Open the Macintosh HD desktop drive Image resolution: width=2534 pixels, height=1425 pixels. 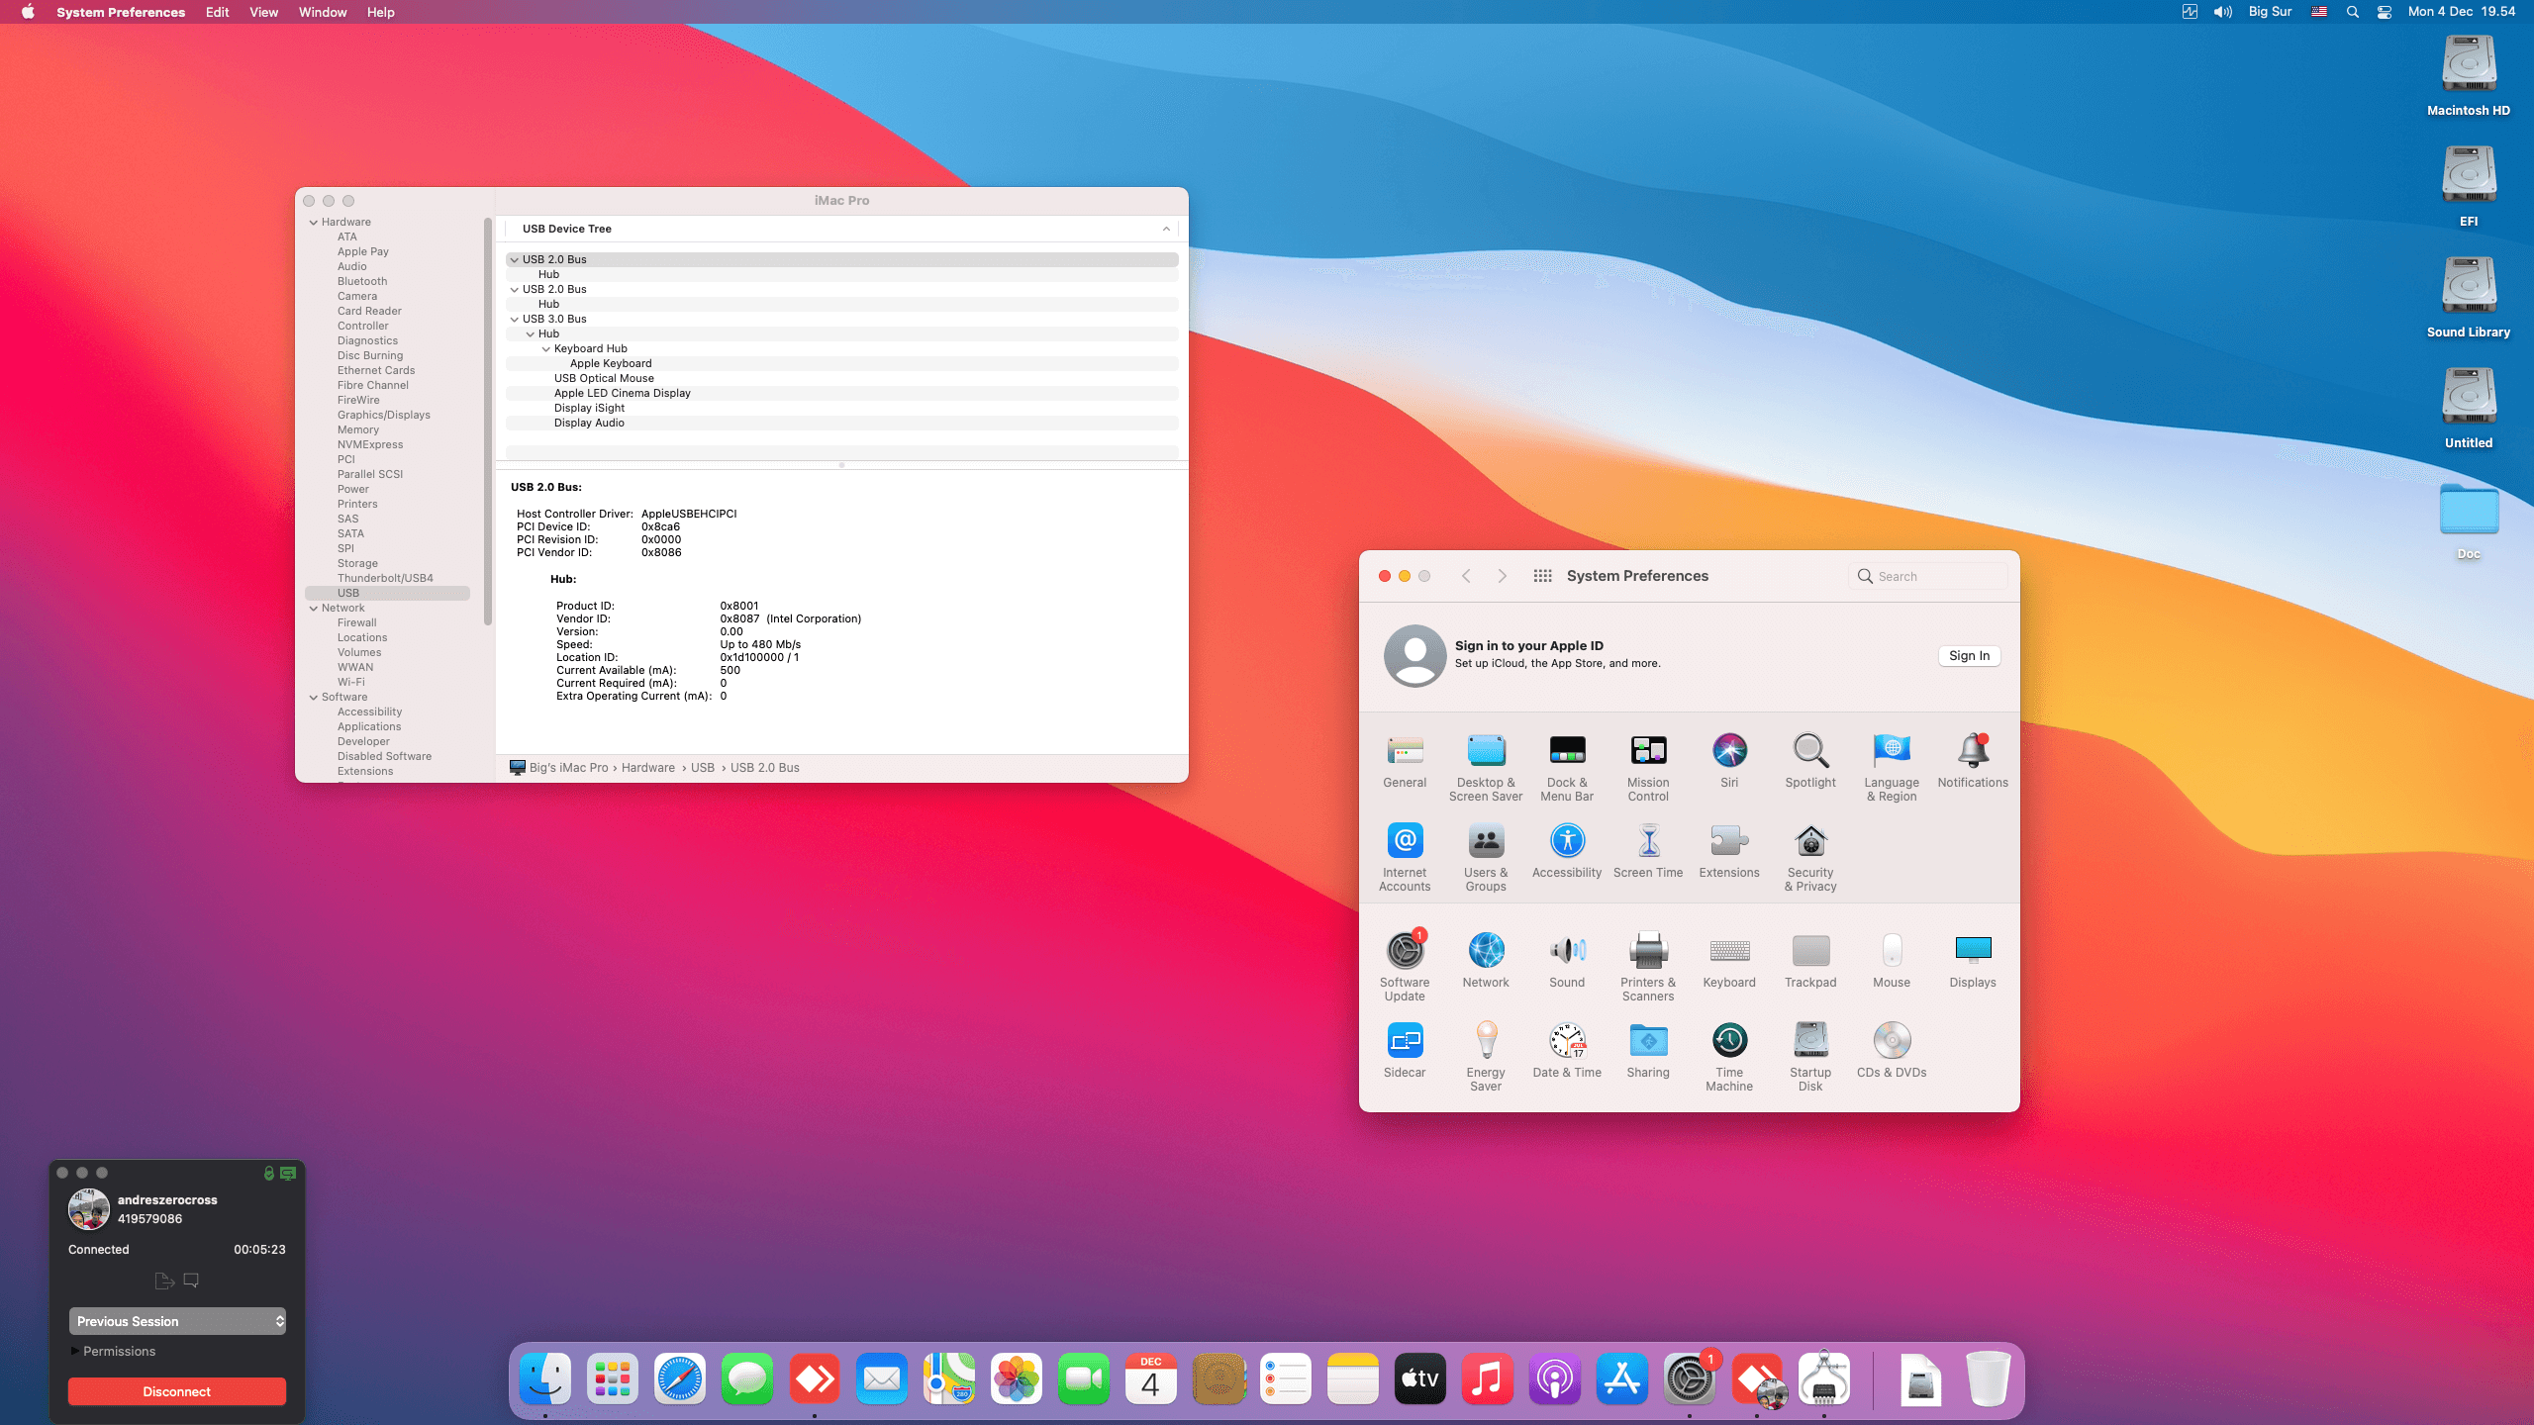pos(2469,76)
